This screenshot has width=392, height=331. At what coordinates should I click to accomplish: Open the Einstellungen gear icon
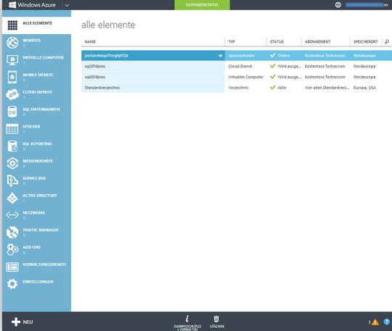coord(12,284)
